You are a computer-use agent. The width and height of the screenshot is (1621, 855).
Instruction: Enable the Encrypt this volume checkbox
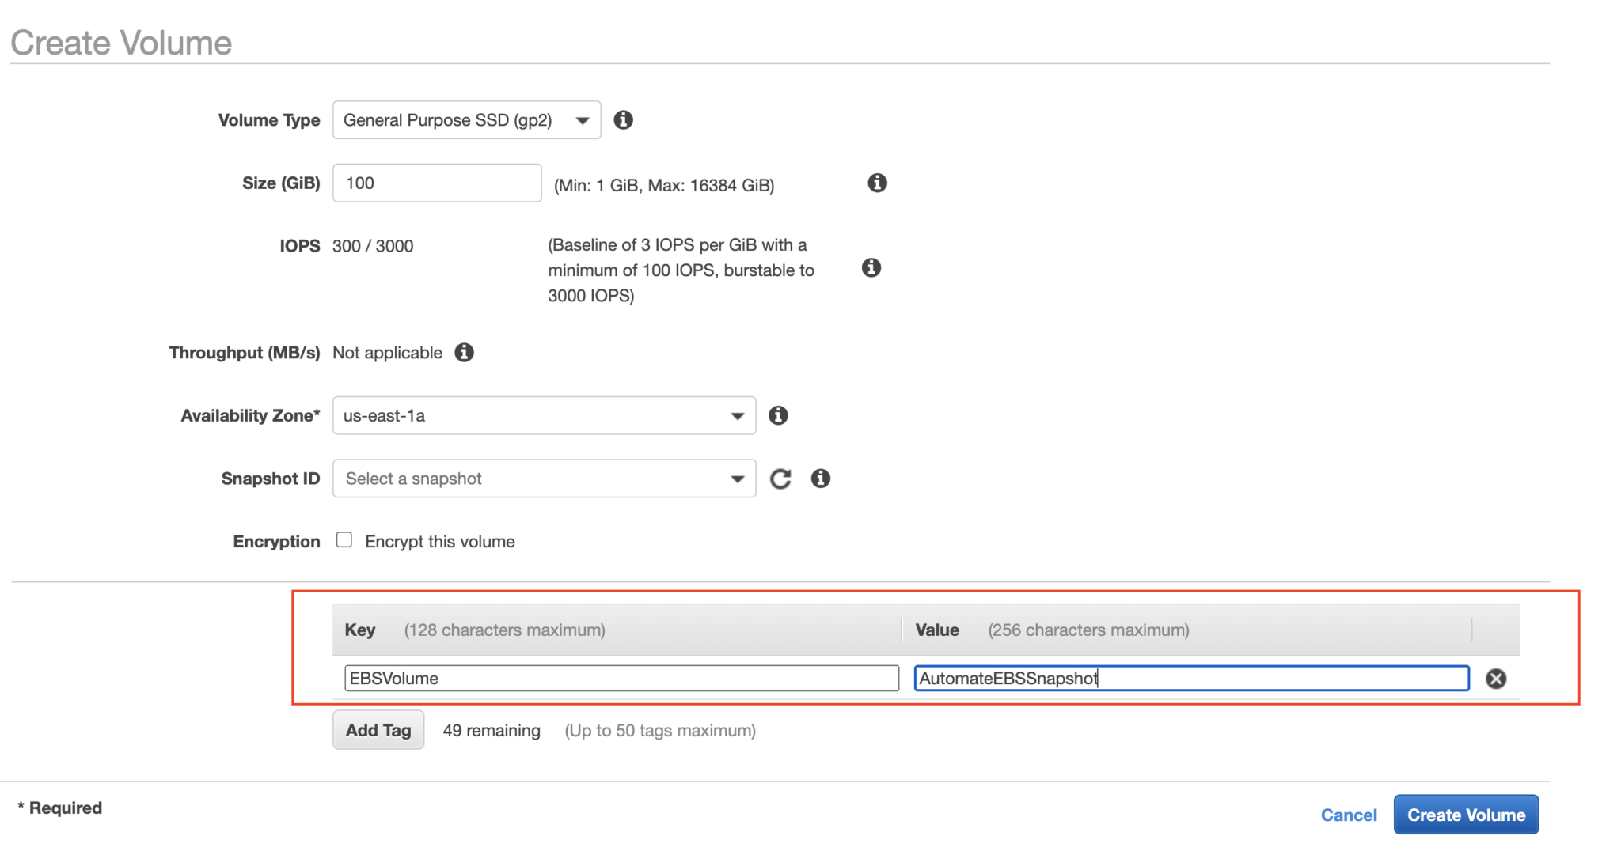[344, 539]
